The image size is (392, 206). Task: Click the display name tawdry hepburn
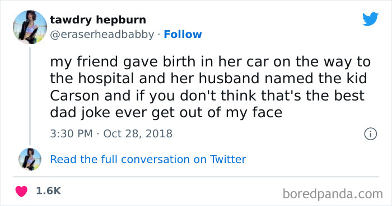[98, 20]
